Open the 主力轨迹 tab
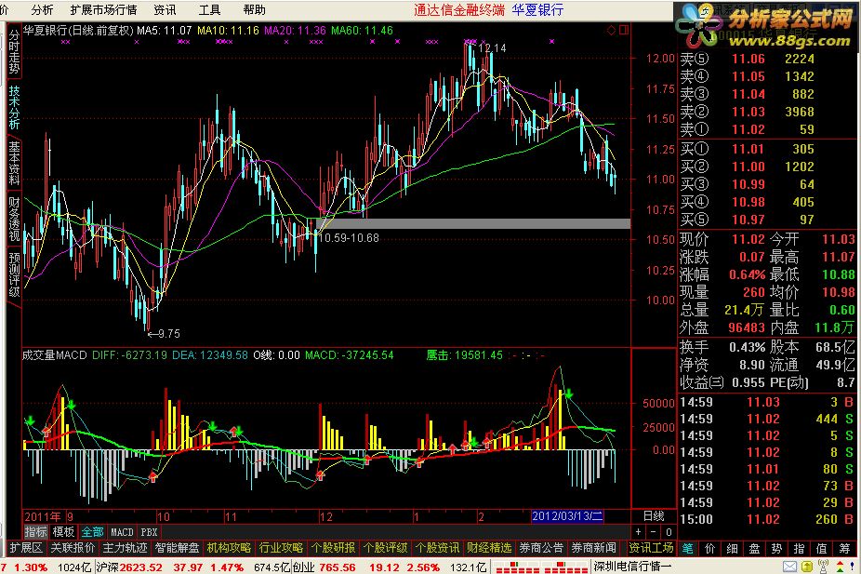This screenshot has height=574, width=861. pos(125,548)
